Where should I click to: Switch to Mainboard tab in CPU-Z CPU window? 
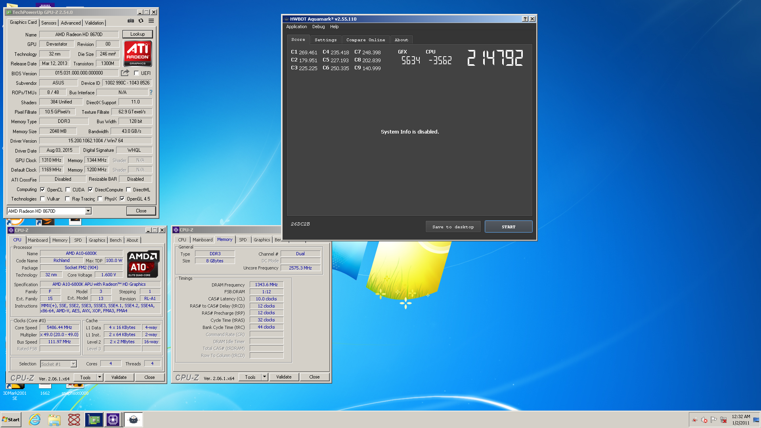click(38, 240)
